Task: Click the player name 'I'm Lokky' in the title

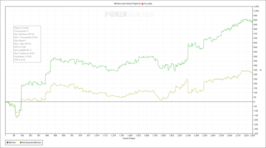Action: point(148,3)
